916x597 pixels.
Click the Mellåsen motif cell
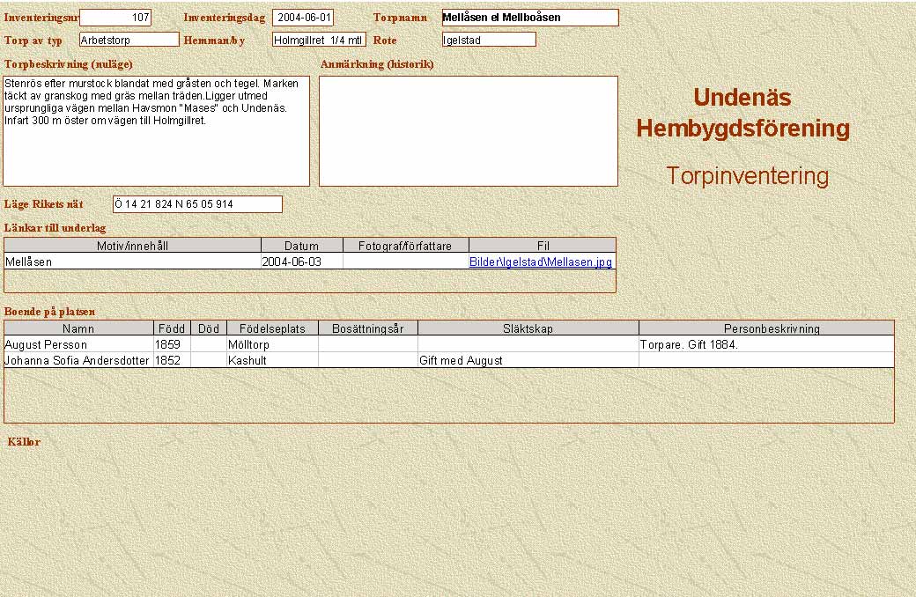pos(132,262)
